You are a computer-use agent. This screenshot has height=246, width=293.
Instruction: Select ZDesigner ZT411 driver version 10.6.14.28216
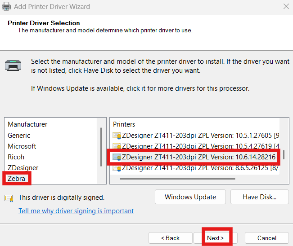[x=194, y=157]
